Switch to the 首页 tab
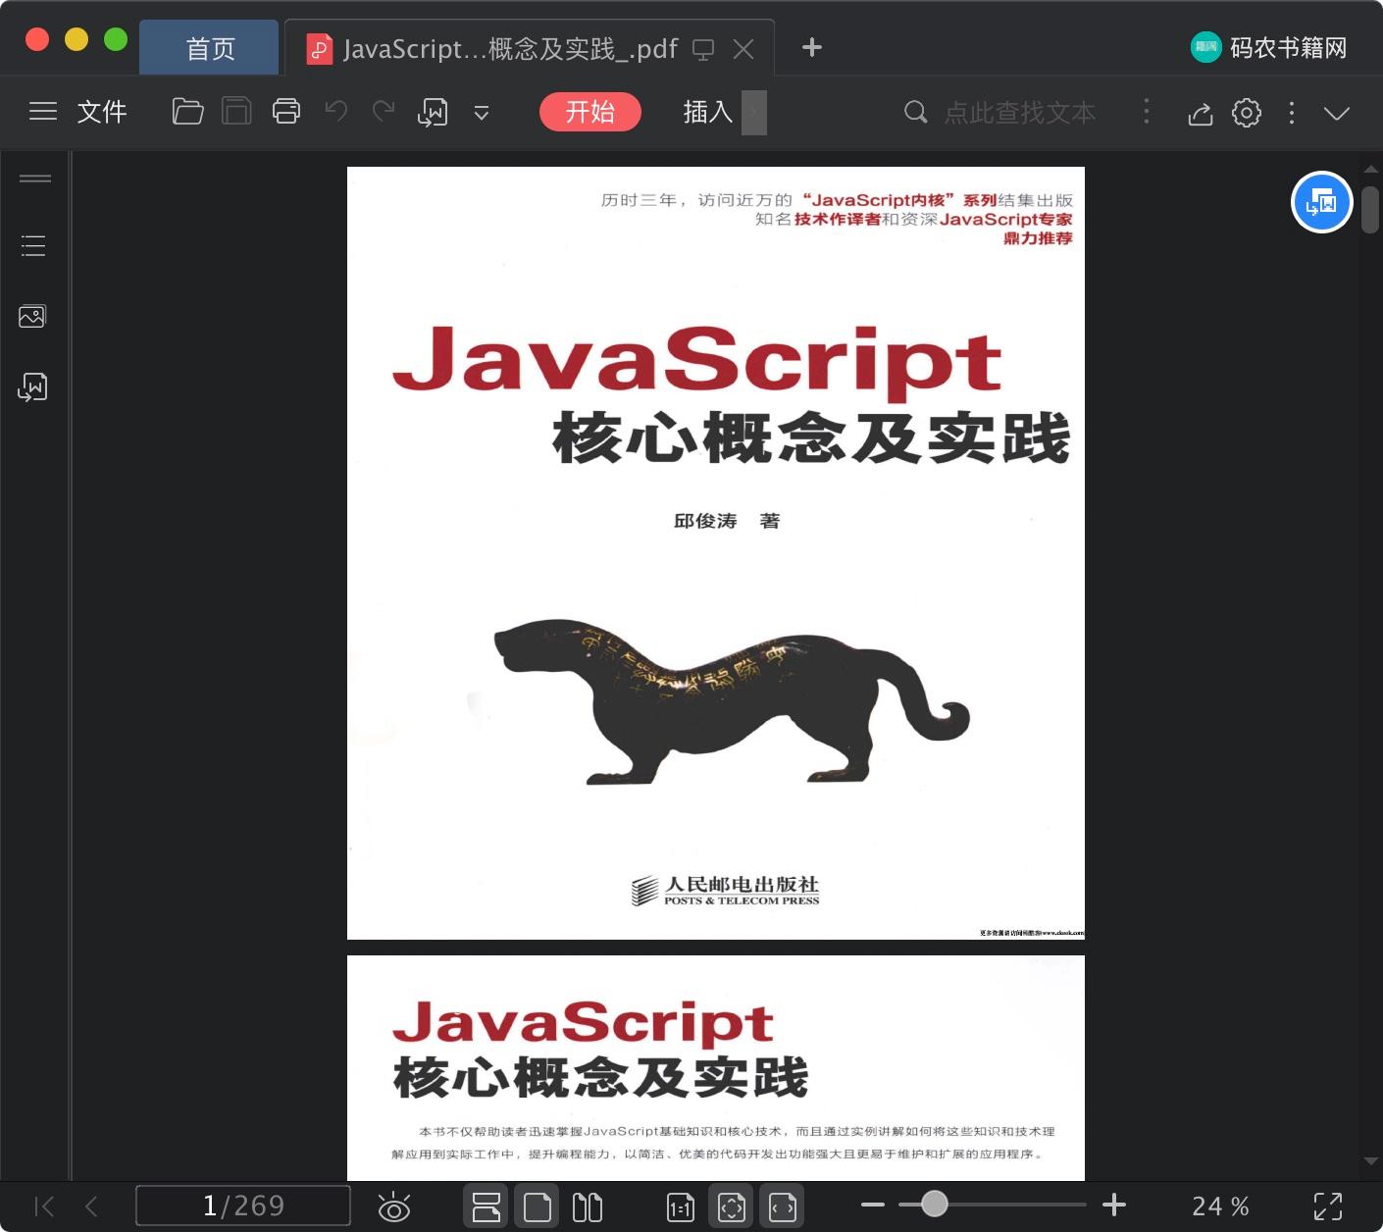 pyautogui.click(x=210, y=48)
